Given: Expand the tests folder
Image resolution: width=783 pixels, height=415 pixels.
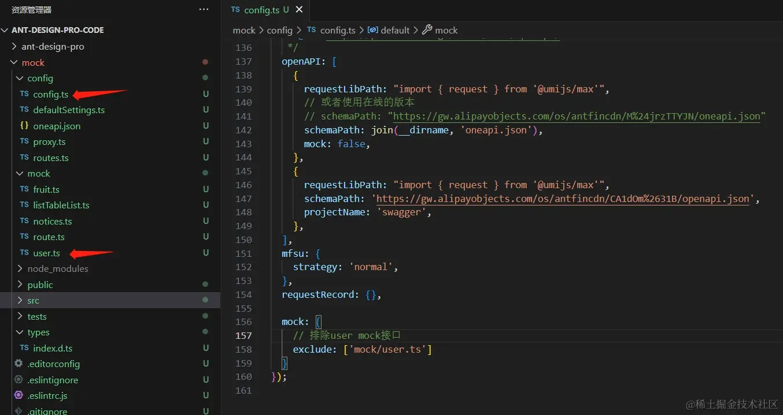Looking at the screenshot, I should point(20,316).
